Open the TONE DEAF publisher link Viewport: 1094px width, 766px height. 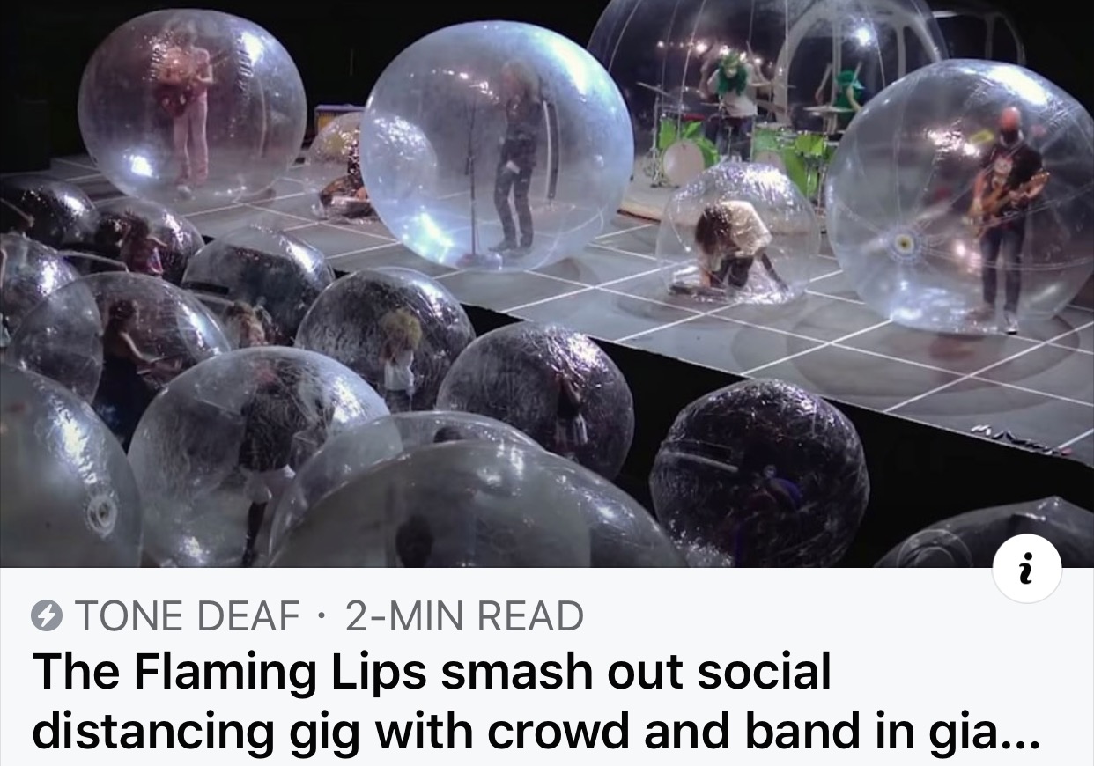[188, 616]
